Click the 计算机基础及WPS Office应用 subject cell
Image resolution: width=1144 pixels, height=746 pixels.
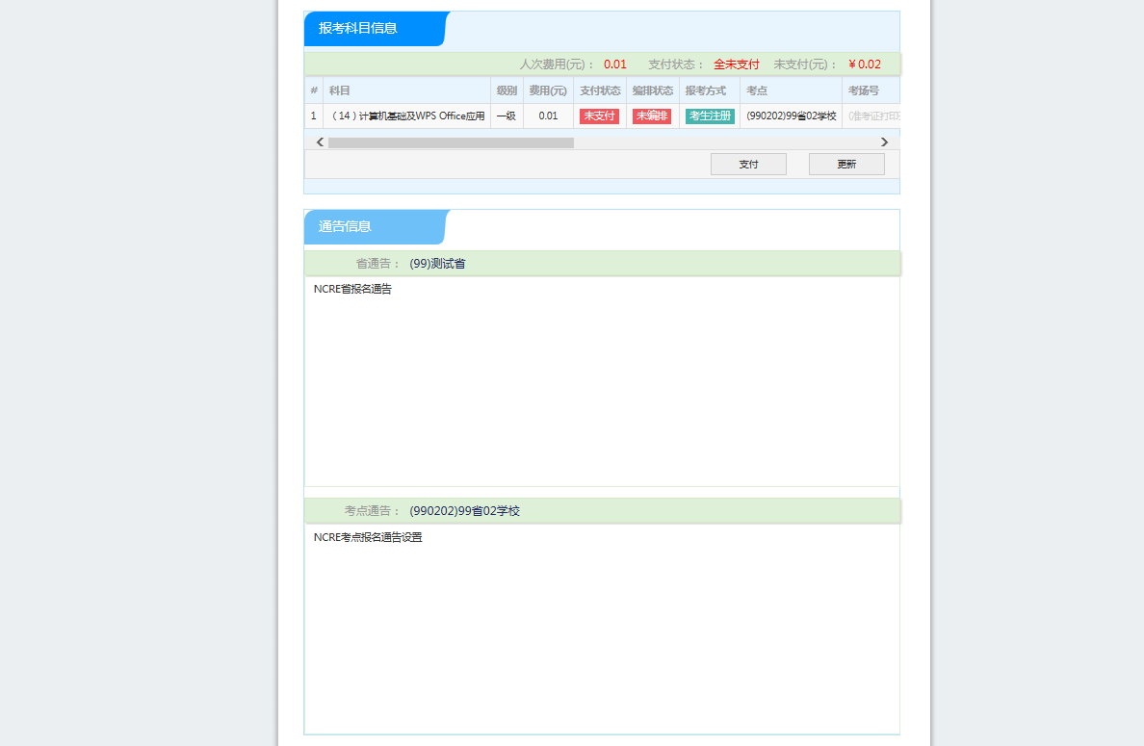coord(407,116)
